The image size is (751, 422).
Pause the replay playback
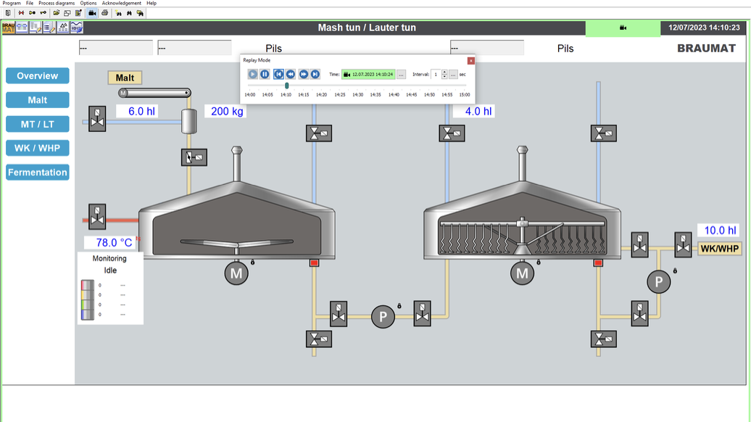[x=264, y=74]
